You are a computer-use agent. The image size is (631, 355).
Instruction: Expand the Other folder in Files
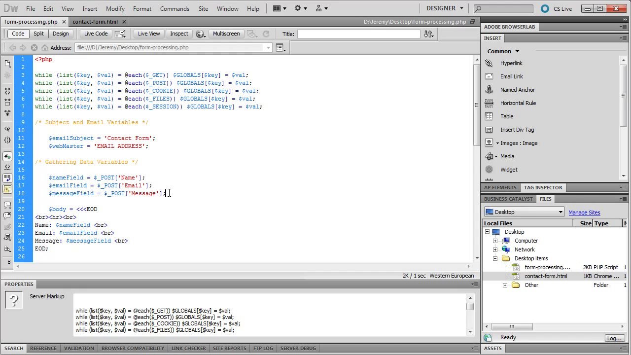coord(505,285)
